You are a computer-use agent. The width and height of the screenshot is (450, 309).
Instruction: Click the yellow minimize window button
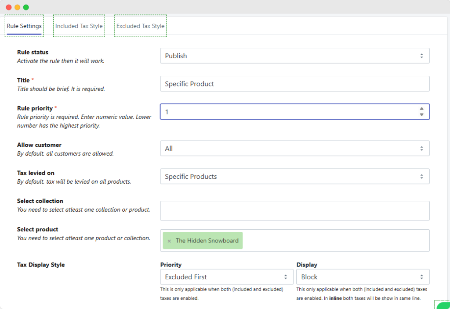click(x=18, y=7)
